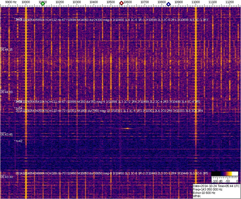Screen dimensions: 241x199
Task: Click the 11000 tick on frequency ruler
Action: 196,2
